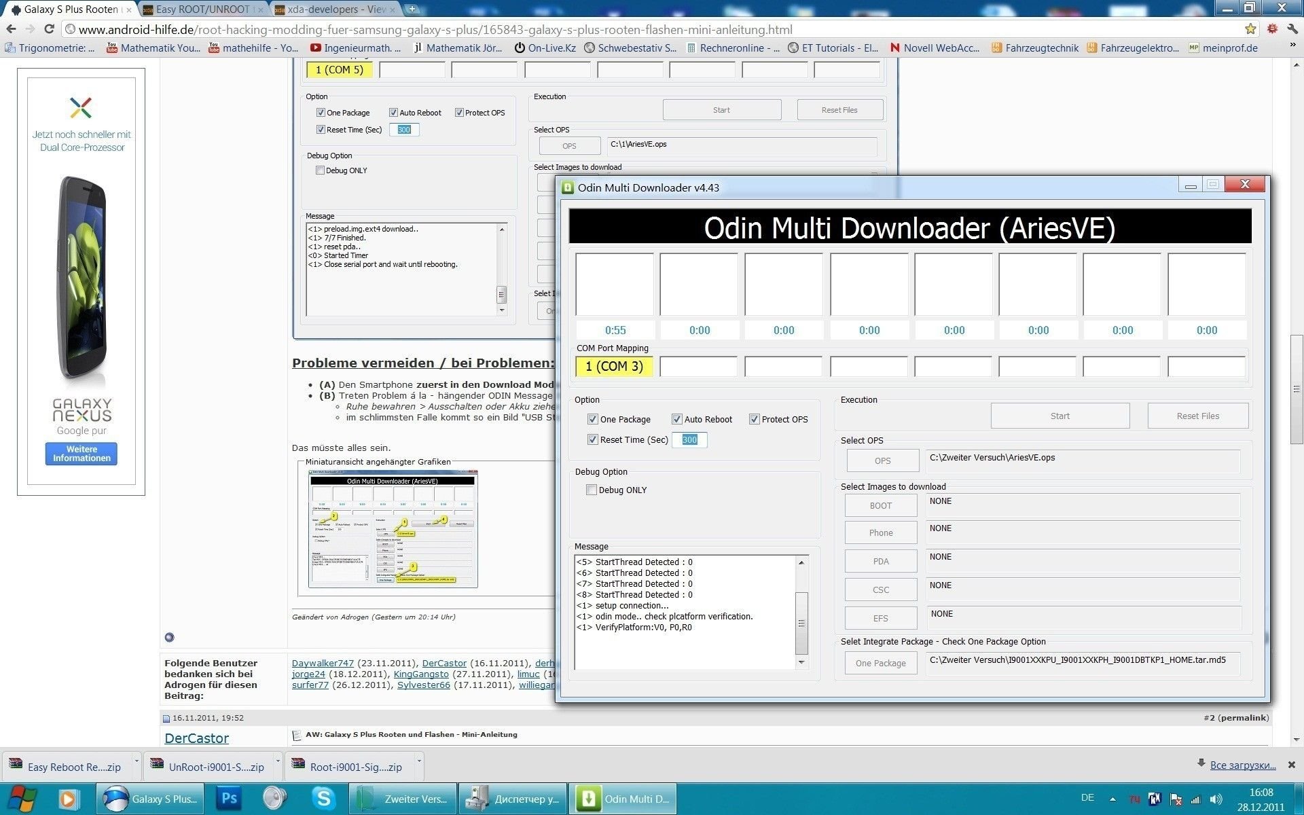Click Reset Time value field 300 in Odin
The width and height of the screenshot is (1304, 815).
(689, 439)
